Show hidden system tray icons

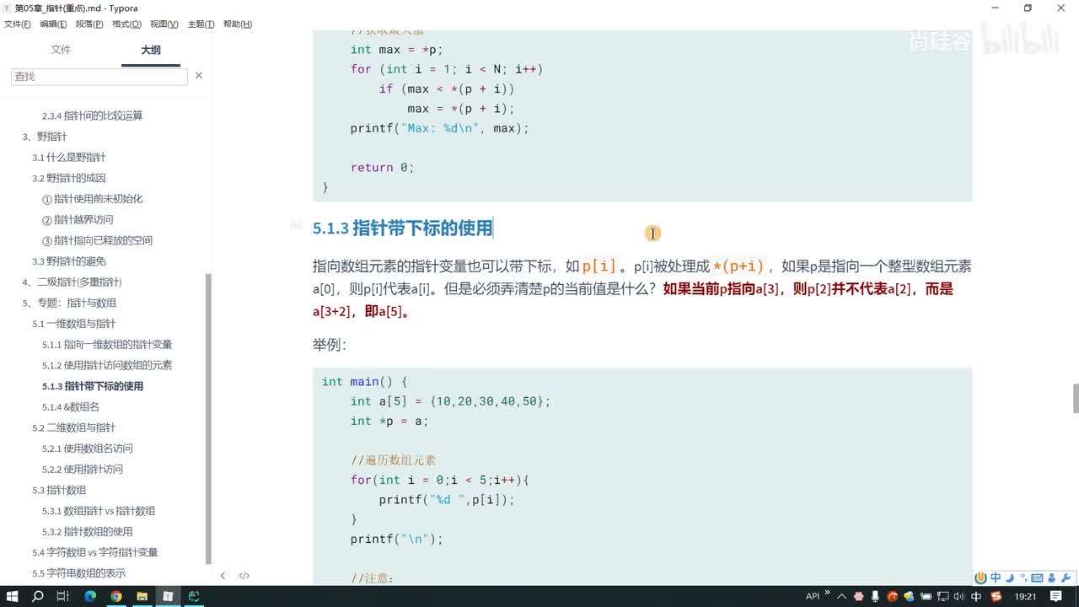pyautogui.click(x=841, y=596)
